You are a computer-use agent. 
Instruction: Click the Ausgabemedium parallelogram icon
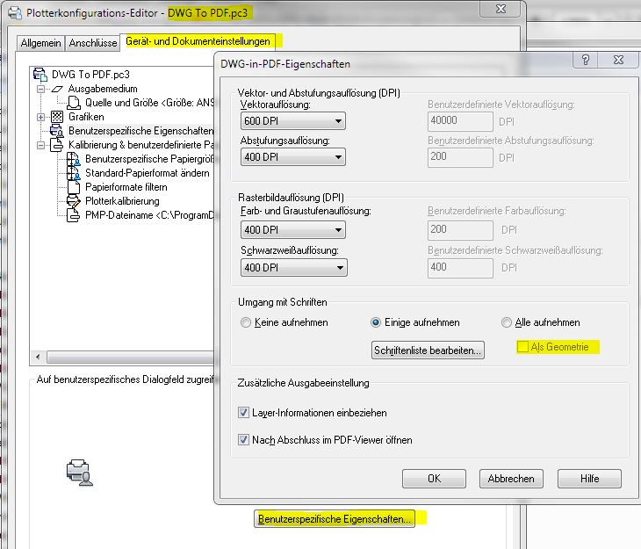click(x=57, y=89)
